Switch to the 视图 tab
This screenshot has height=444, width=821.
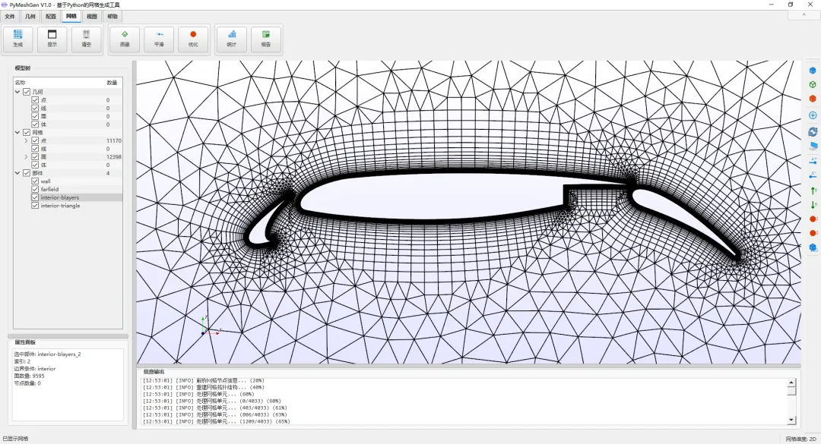click(92, 16)
